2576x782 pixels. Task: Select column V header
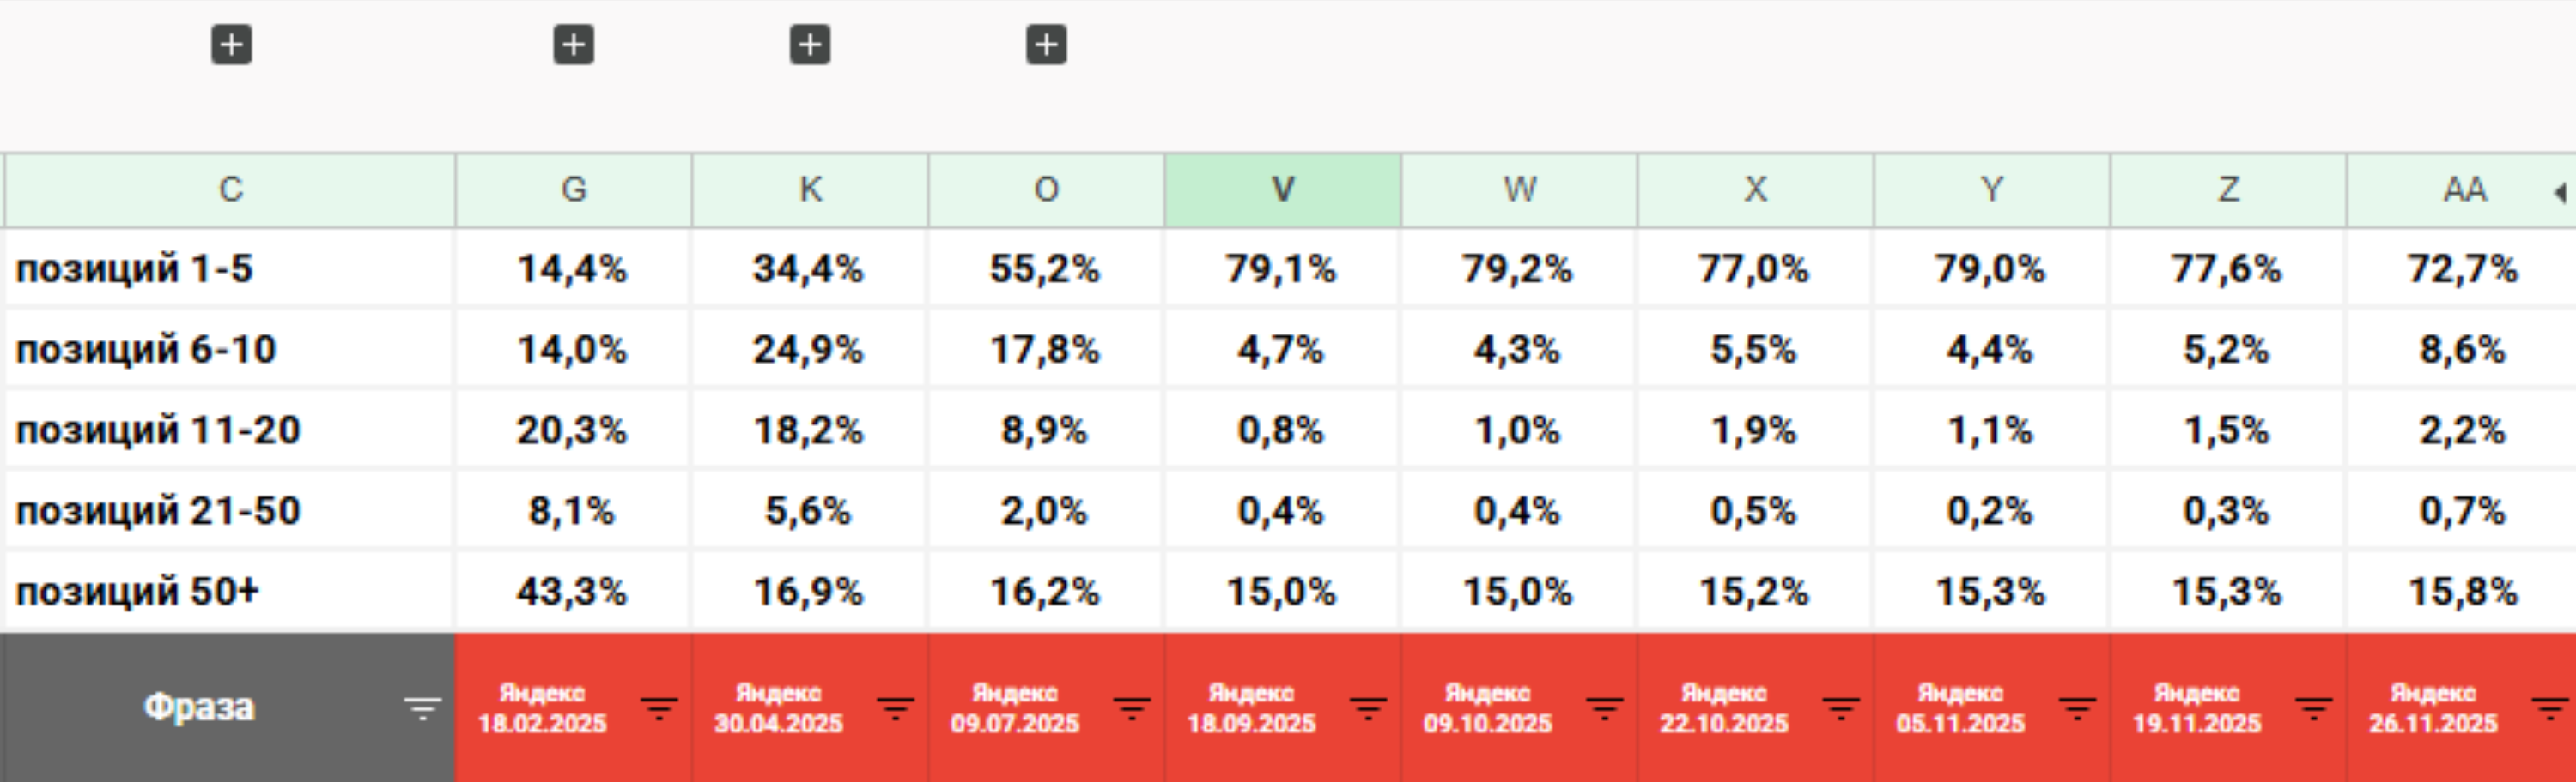(1282, 189)
